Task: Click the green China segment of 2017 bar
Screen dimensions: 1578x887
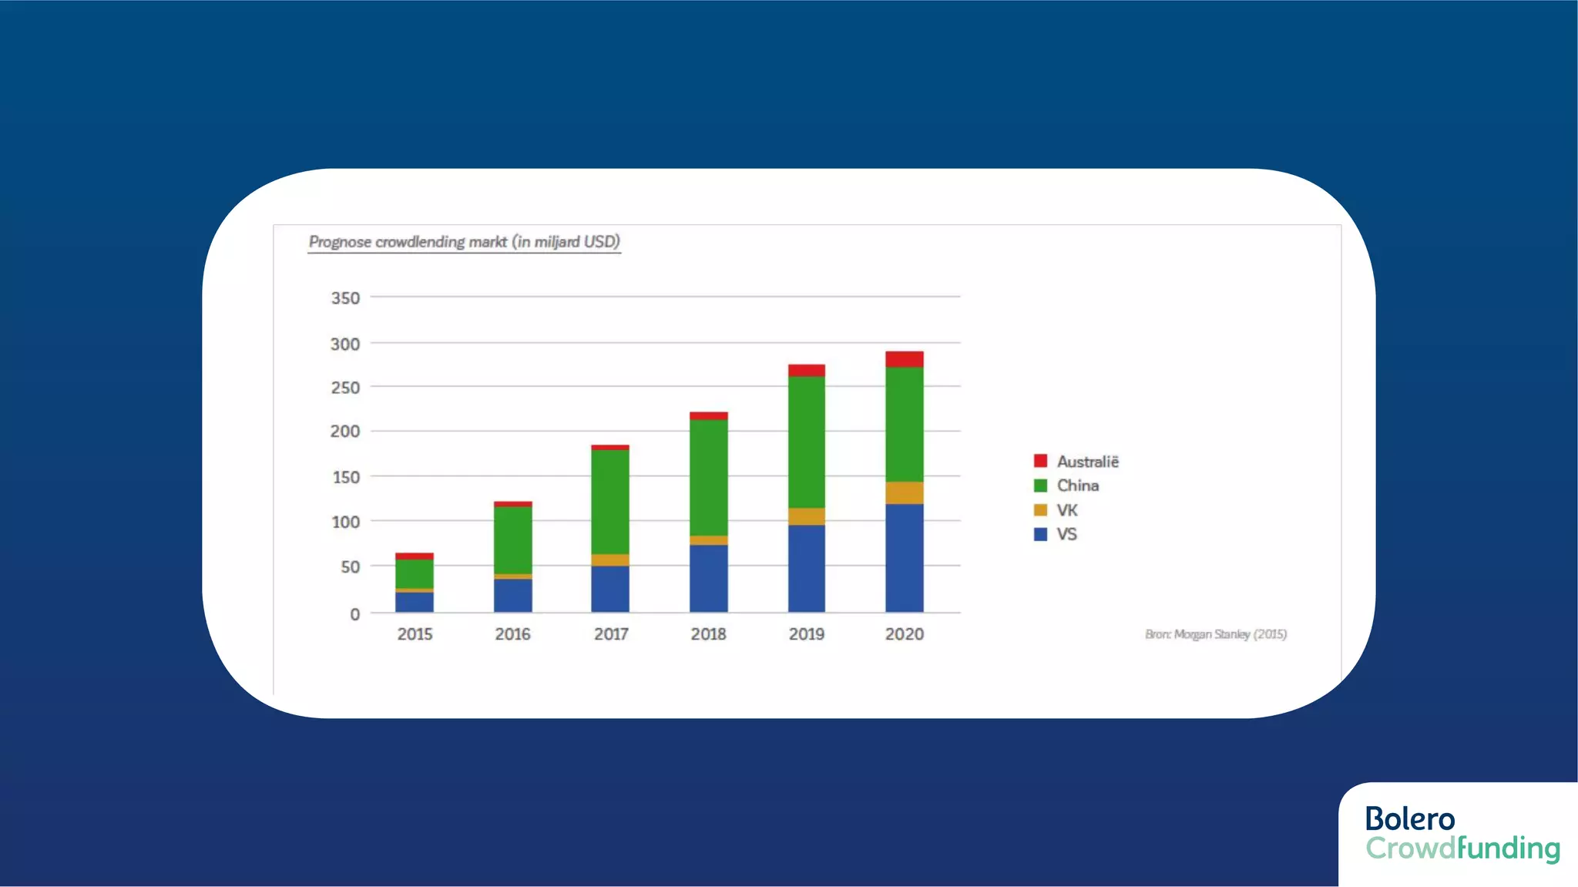Action: coord(610,501)
